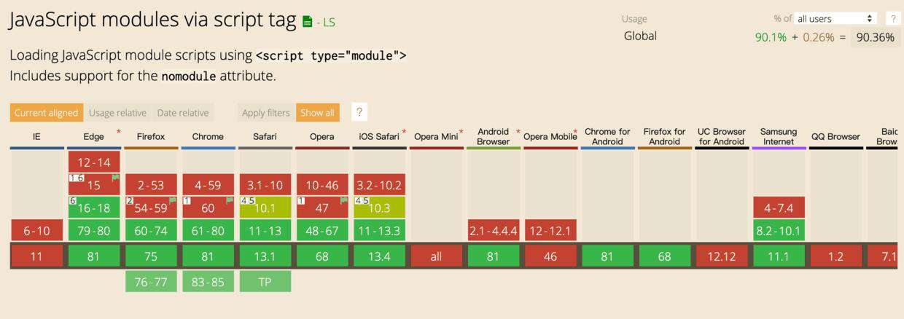
Task: Click the green flag on Firefox 54-59 cell
Action: [x=173, y=200]
